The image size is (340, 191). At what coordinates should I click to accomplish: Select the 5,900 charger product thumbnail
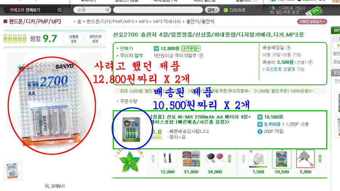pyautogui.click(x=305, y=159)
